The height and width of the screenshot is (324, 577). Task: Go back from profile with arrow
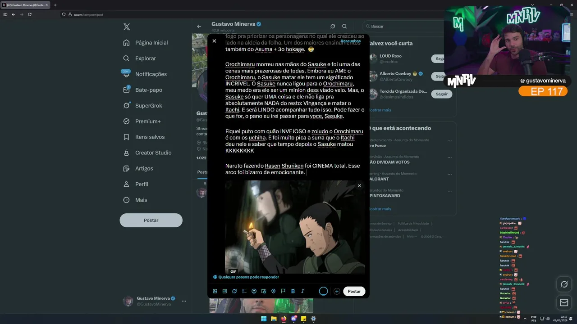pos(199,26)
